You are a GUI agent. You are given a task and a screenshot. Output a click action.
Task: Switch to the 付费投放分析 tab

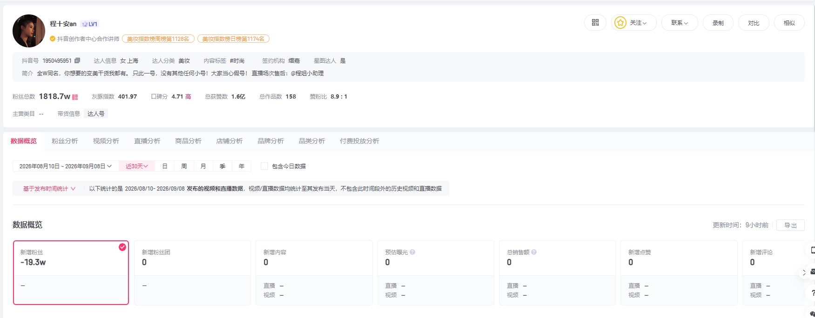tap(359, 141)
